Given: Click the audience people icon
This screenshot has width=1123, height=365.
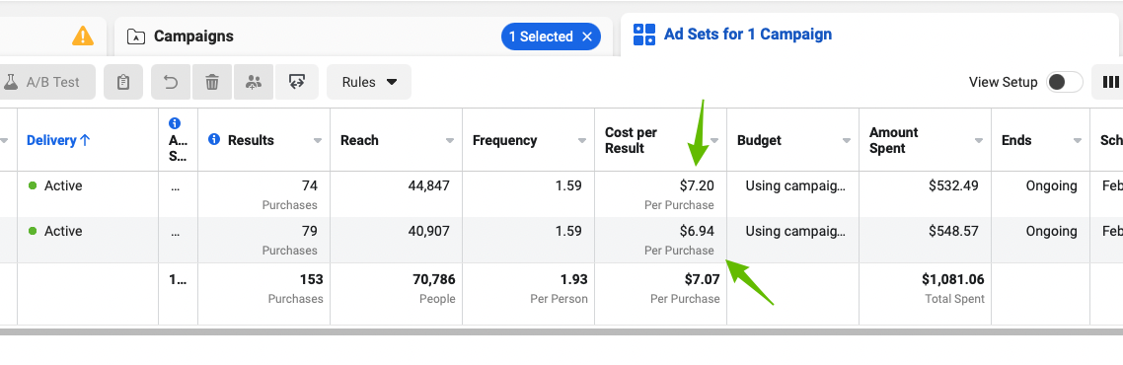Looking at the screenshot, I should tap(253, 82).
